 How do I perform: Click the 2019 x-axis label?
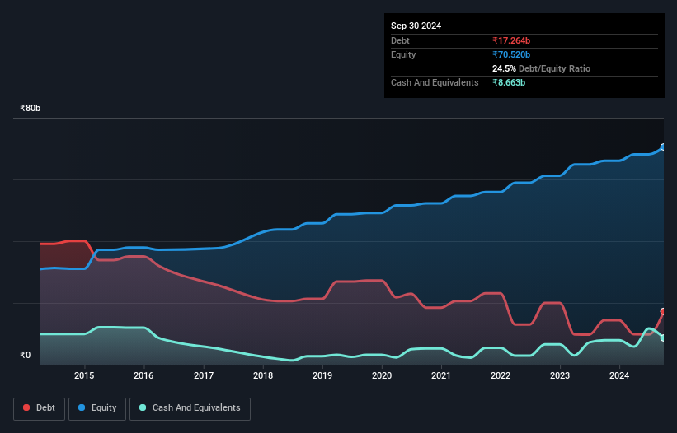coord(322,375)
